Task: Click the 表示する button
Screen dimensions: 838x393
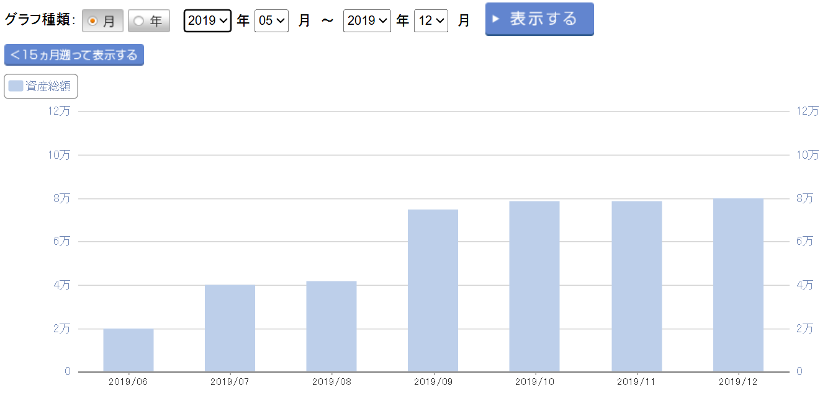Action: pyautogui.click(x=539, y=19)
